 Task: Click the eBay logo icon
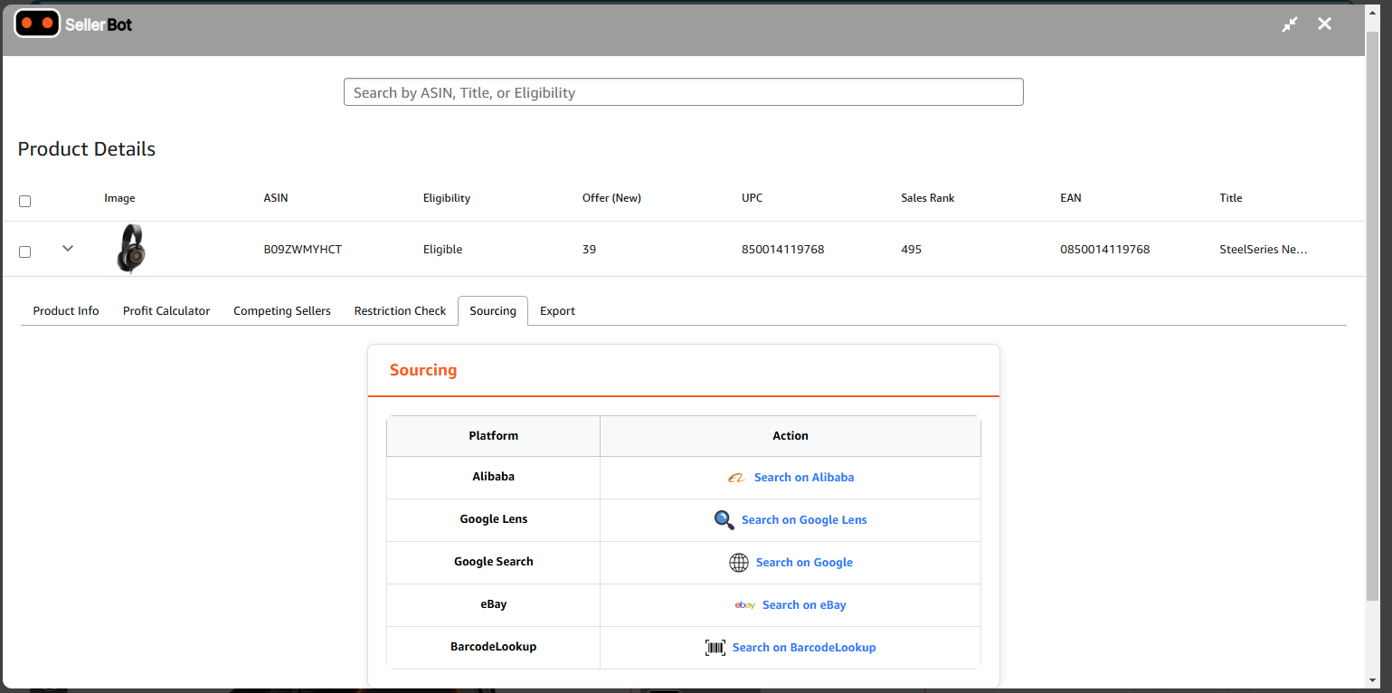click(x=745, y=605)
